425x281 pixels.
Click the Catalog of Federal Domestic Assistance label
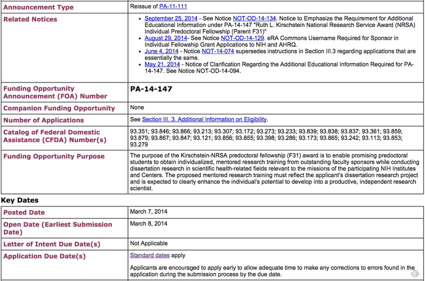[x=55, y=136]
